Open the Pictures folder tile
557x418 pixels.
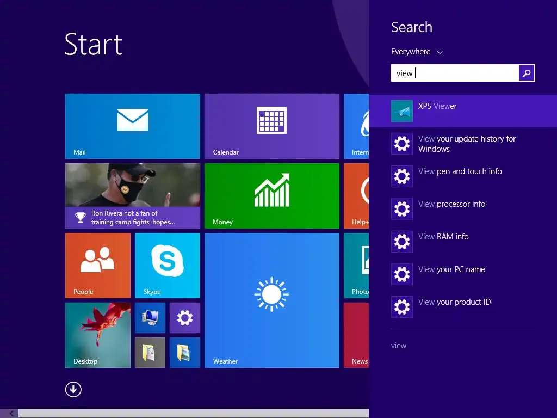[x=185, y=353]
